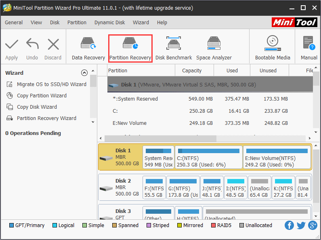Click disk map scrollbar down arrow
The image size is (321, 240).
316,216
